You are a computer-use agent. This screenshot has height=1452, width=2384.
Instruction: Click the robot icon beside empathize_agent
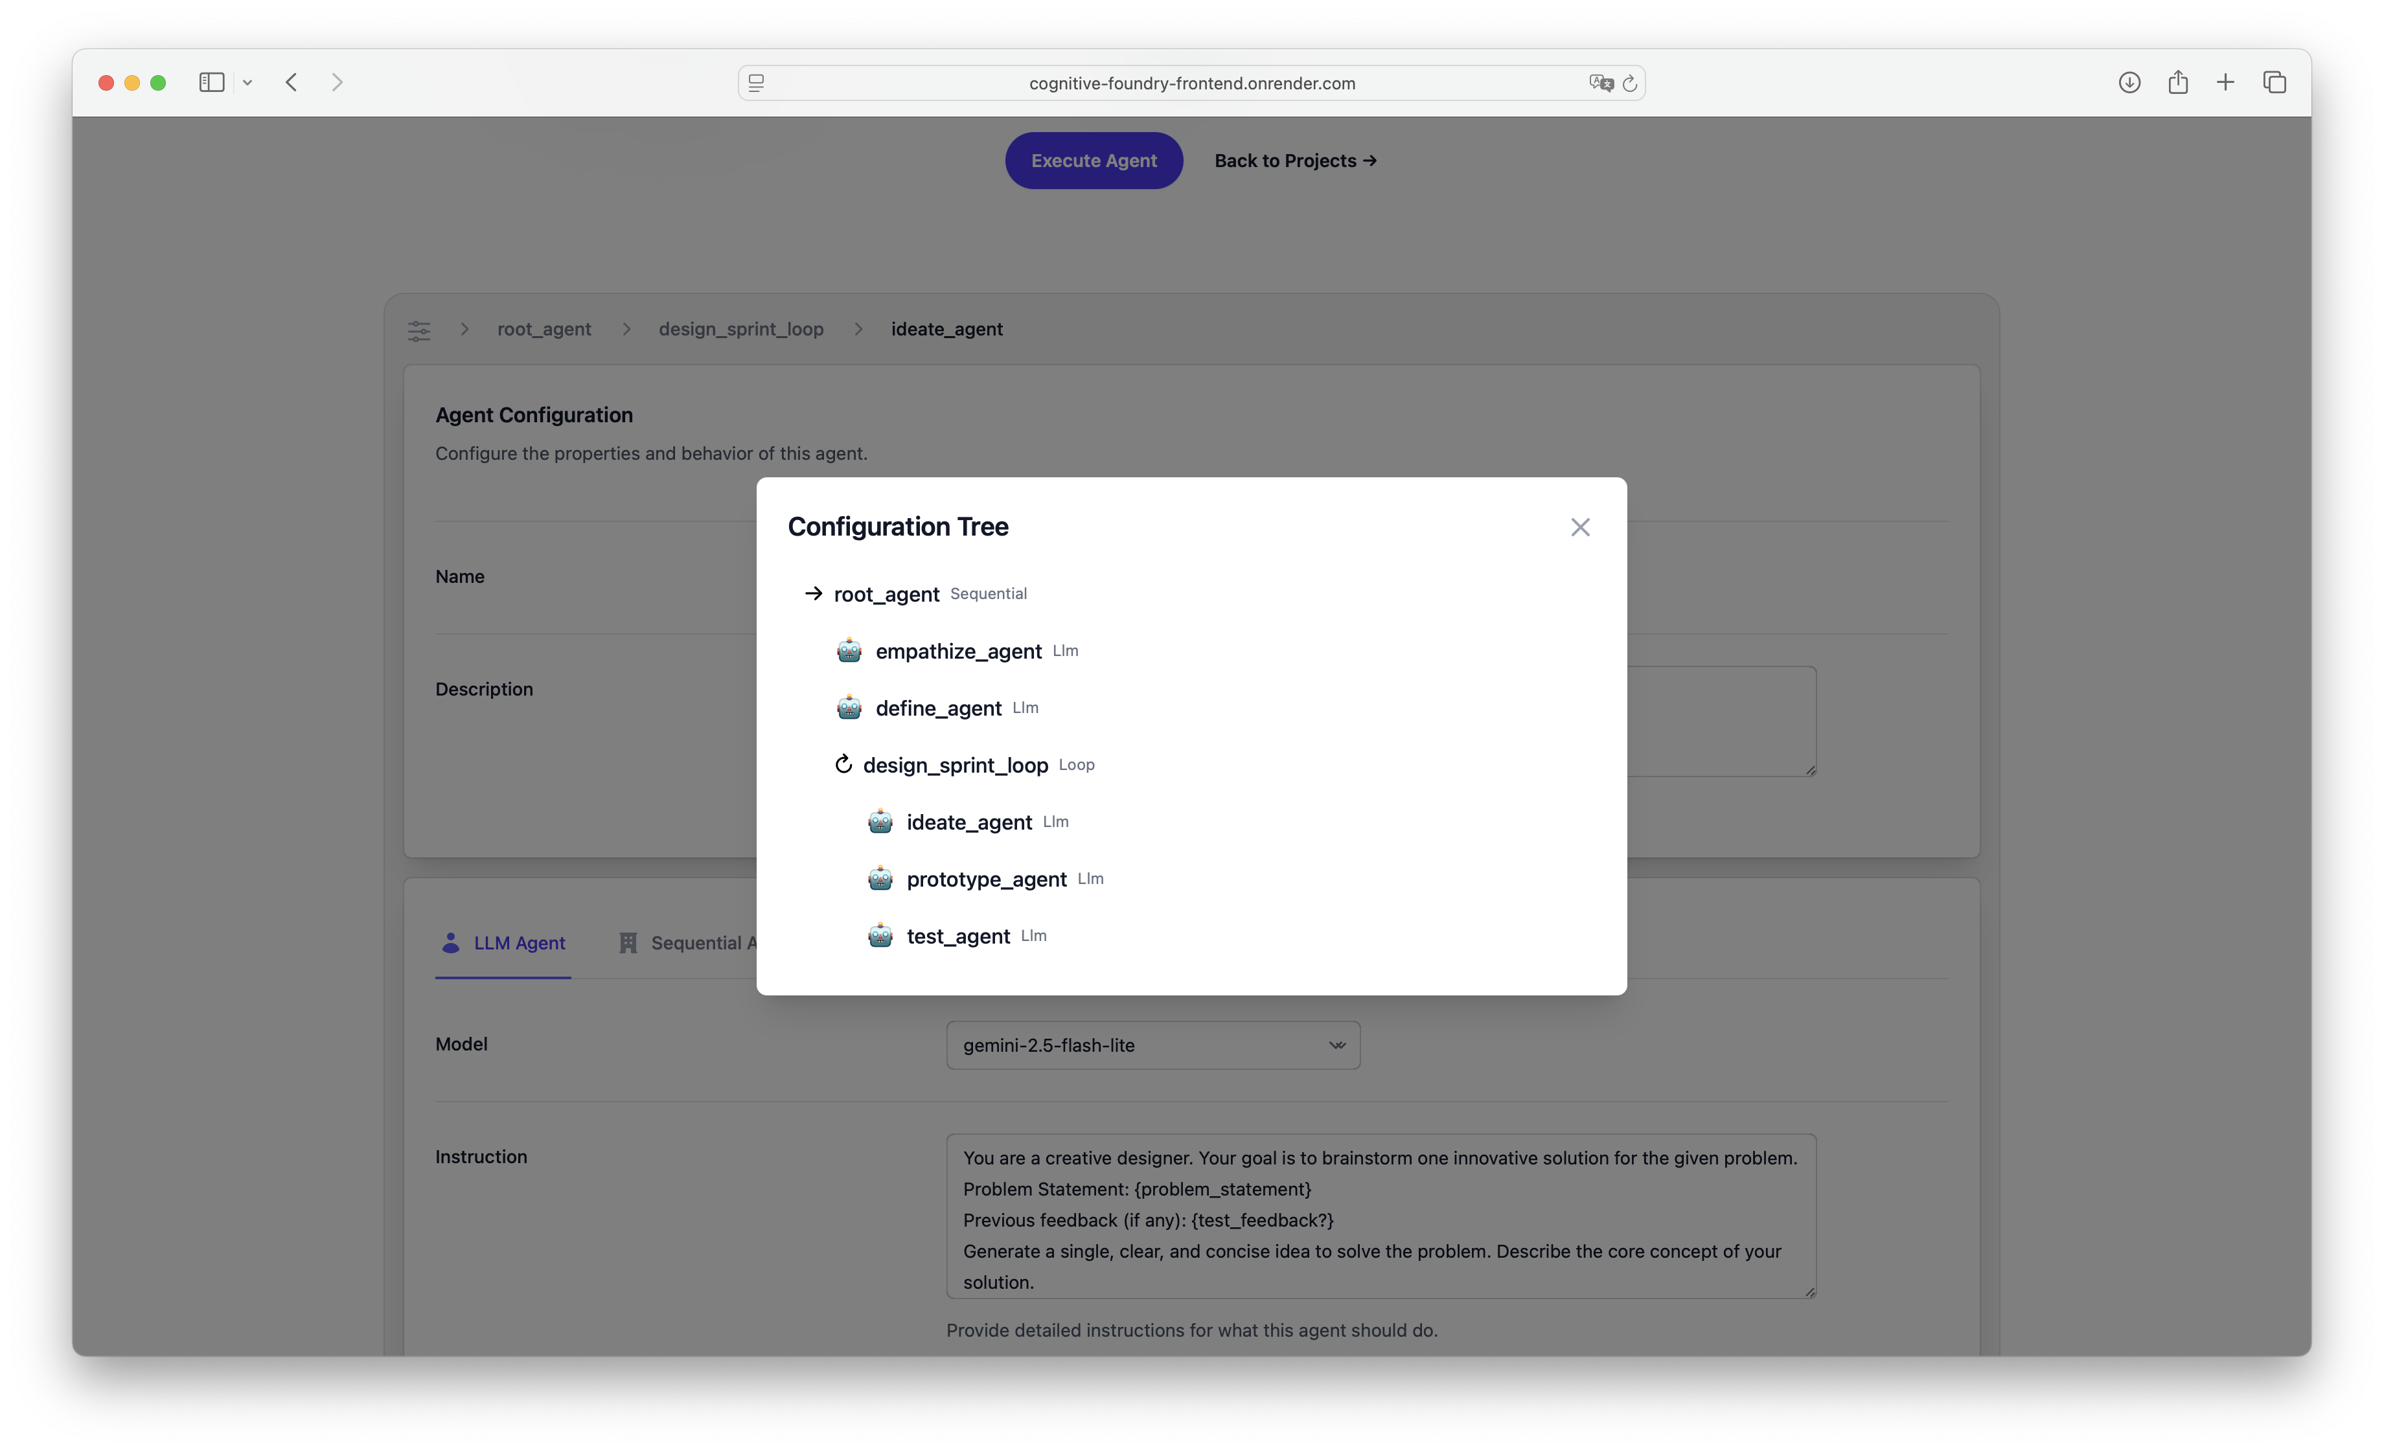coord(849,651)
